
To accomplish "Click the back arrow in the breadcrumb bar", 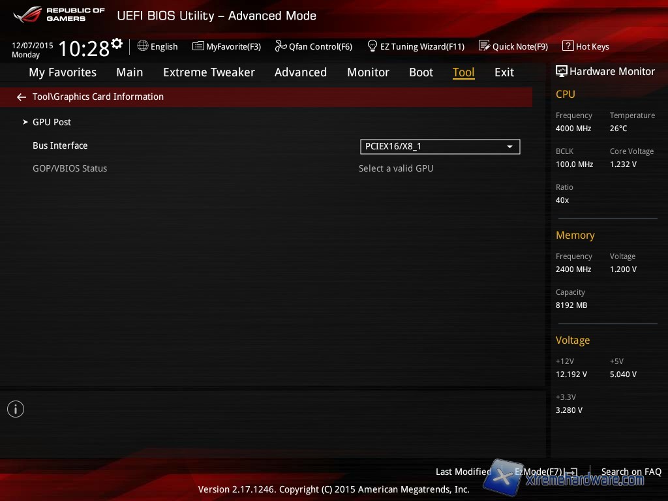I will point(22,97).
